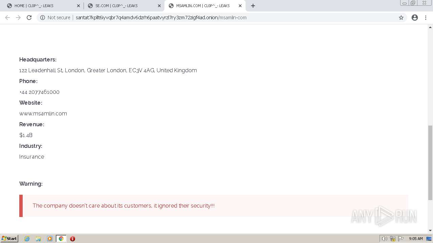Viewport: 433px width, 243px height.
Task: Click the 9:05 AM system clock
Action: 416,239
